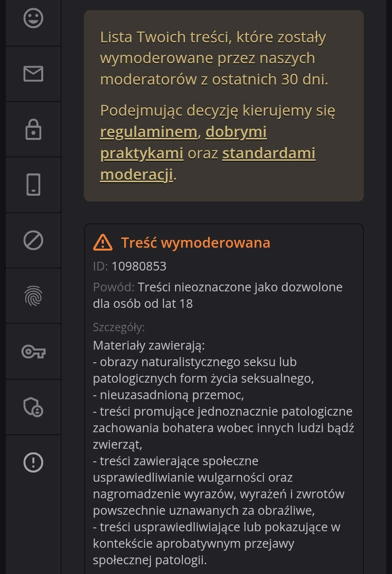
Task: Select the fingerprint icon in sidebar
Action: 33,296
